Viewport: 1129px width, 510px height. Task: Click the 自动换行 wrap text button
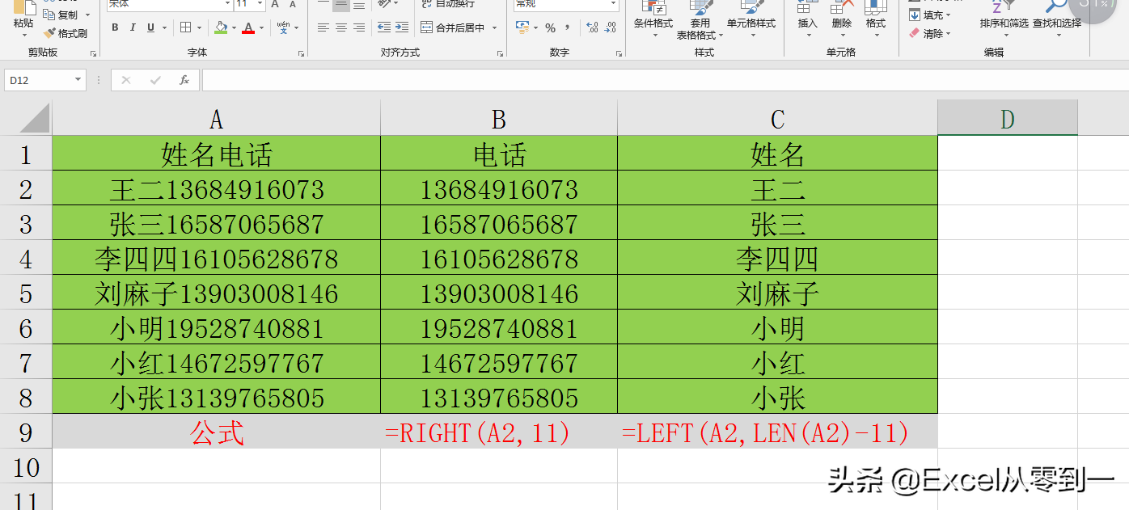coord(448,4)
